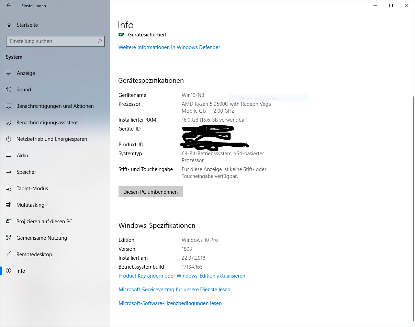Image resolution: width=415 pixels, height=327 pixels.
Task: Click the 16,0 GB installed RAM value
Action: [x=214, y=120]
